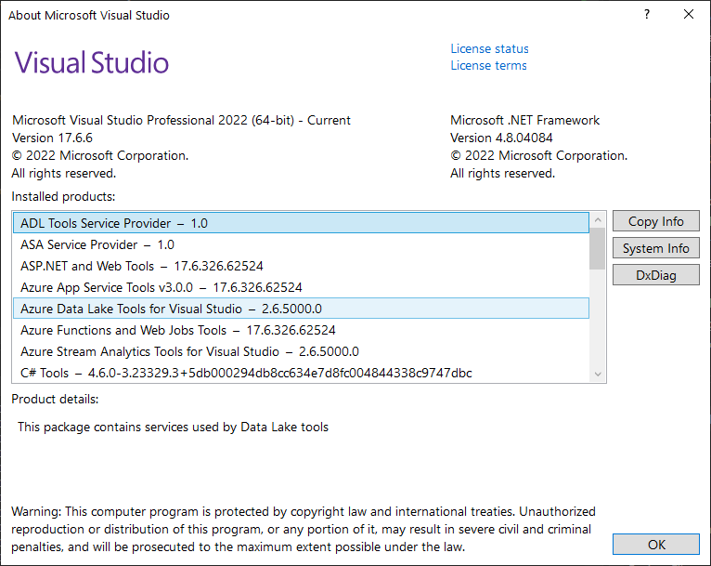The width and height of the screenshot is (711, 566).
Task: Click the help question mark icon
Action: point(647,15)
